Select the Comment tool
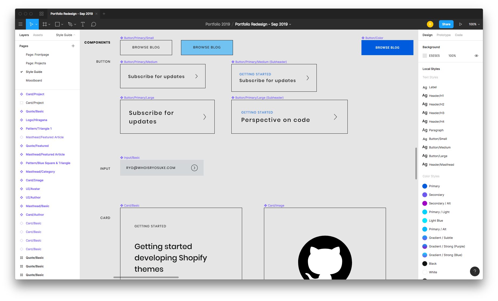This screenshot has width=498, height=301. coord(93,24)
